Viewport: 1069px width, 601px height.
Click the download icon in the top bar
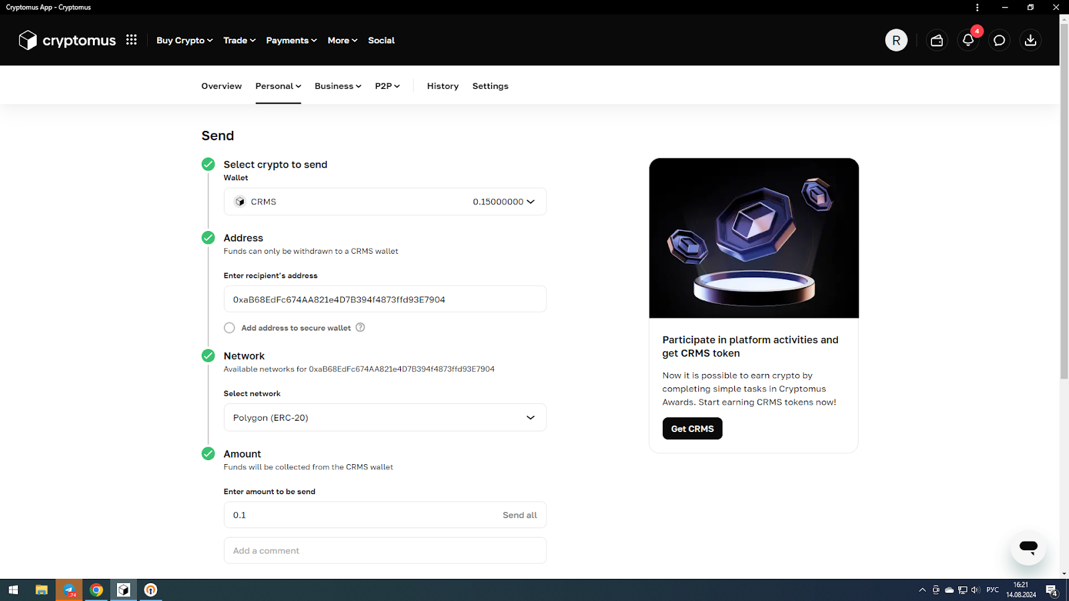(x=1030, y=40)
